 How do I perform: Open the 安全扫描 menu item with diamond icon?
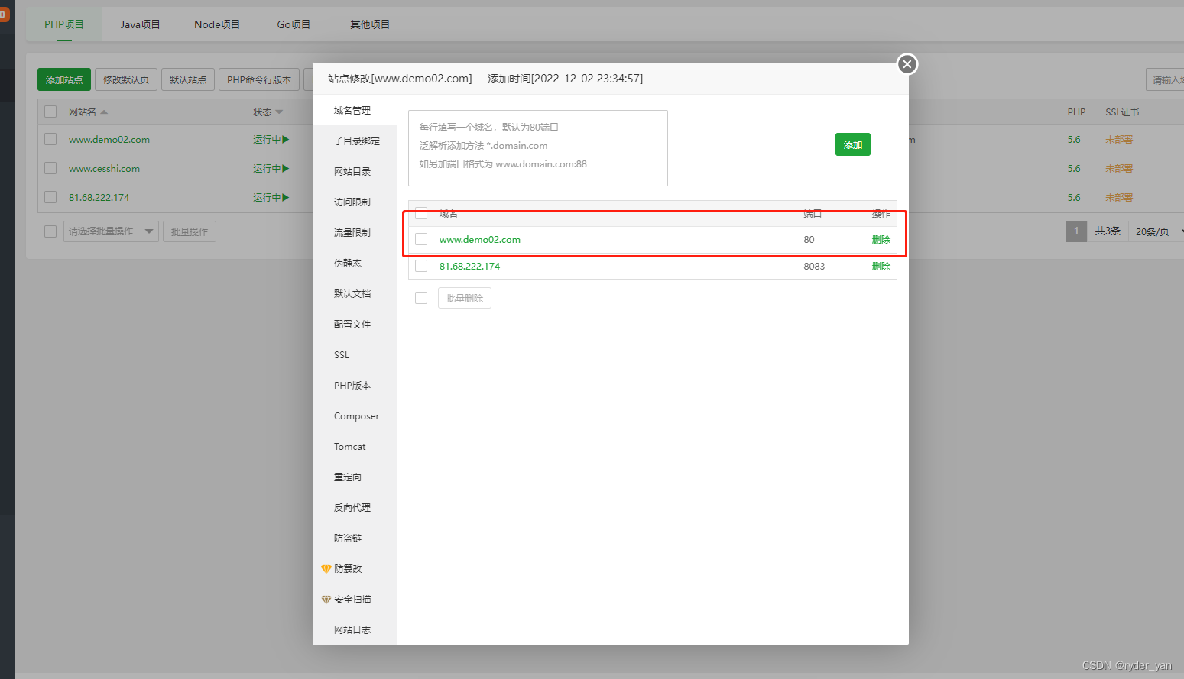346,599
